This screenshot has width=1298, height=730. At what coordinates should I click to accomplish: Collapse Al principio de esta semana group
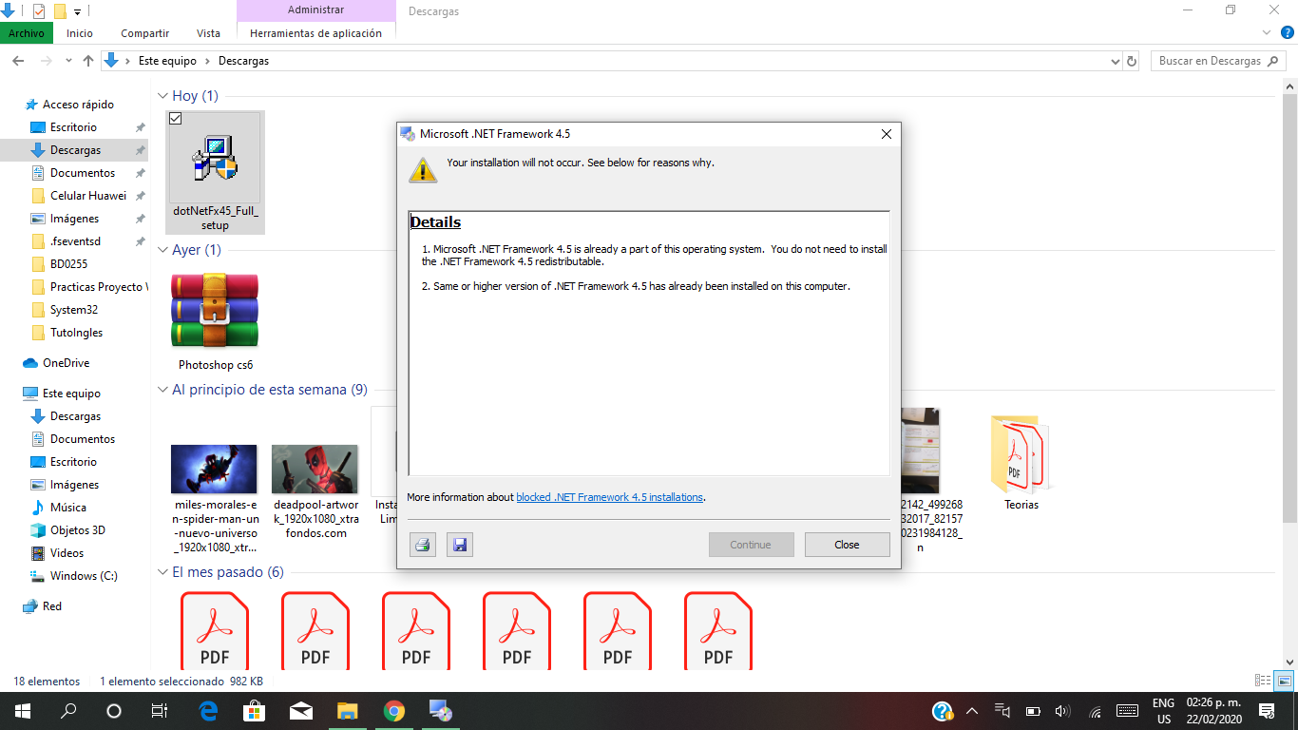(x=162, y=390)
